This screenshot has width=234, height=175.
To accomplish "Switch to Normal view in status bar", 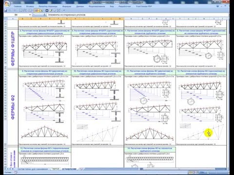I will (190, 173).
